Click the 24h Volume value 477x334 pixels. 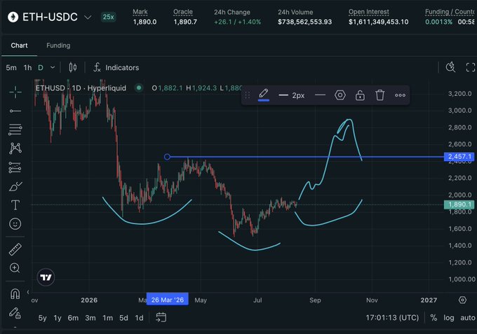tap(305, 22)
